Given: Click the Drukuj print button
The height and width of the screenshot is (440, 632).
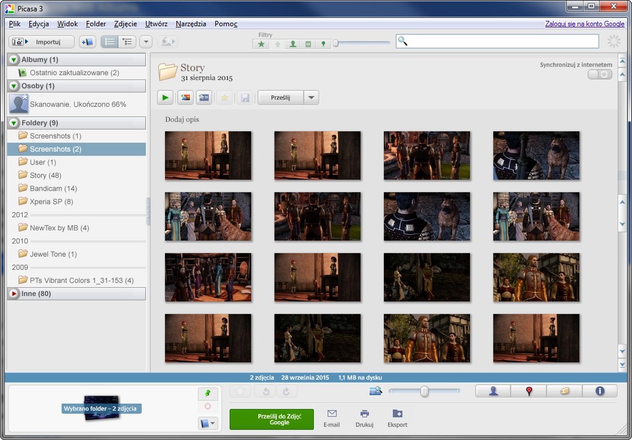Looking at the screenshot, I should click(364, 419).
